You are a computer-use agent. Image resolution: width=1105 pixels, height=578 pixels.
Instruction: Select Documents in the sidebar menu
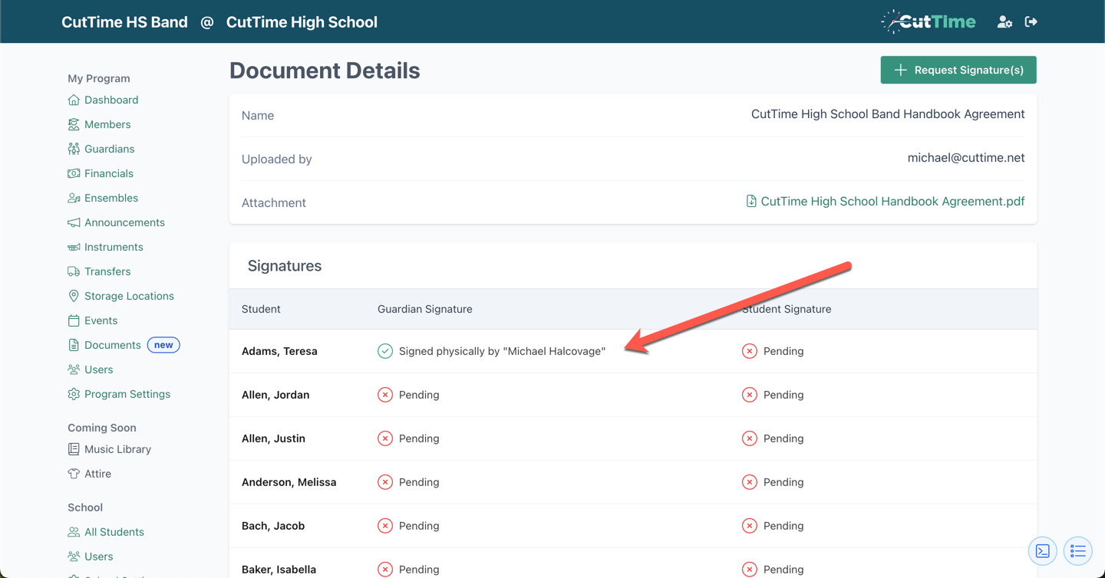113,344
